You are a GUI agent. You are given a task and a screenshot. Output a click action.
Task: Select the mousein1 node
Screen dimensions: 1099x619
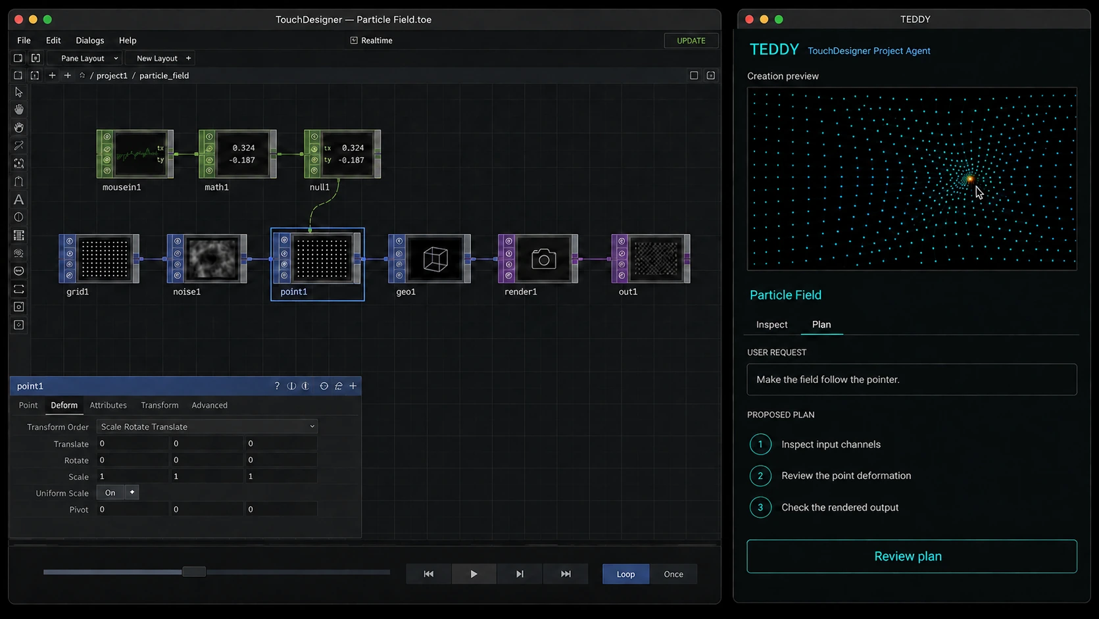135,154
